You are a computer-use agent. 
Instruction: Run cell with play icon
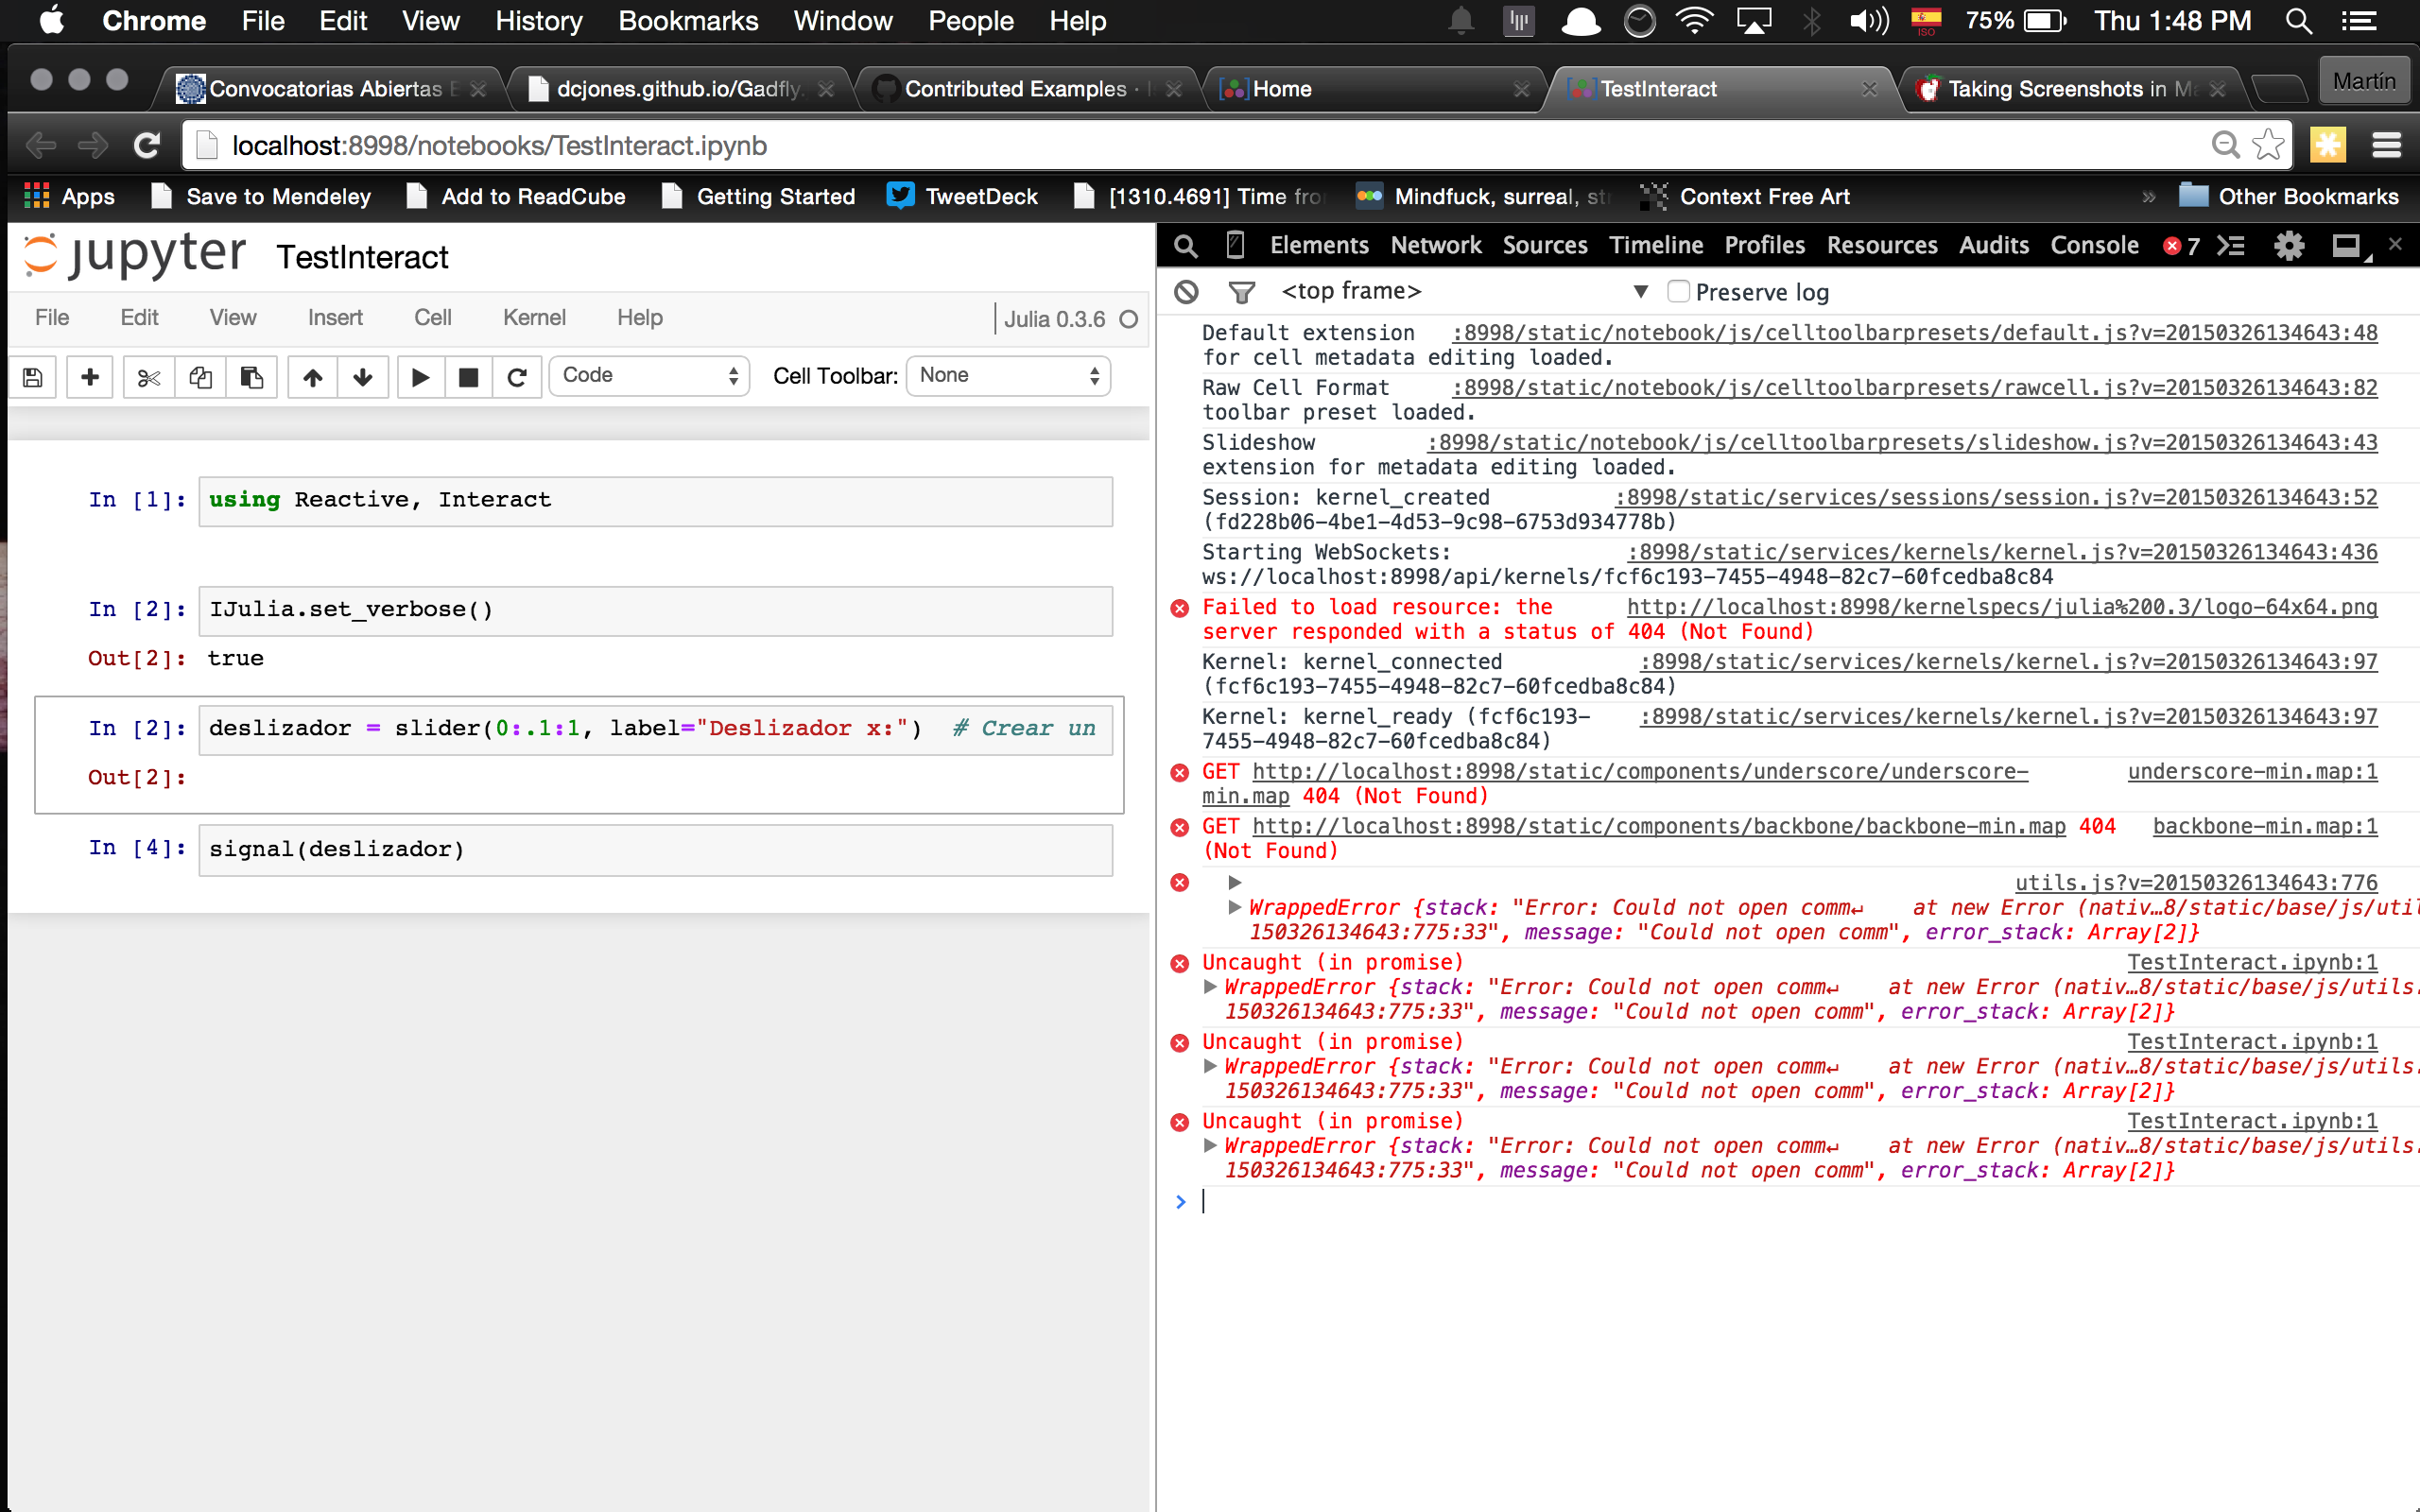(421, 377)
